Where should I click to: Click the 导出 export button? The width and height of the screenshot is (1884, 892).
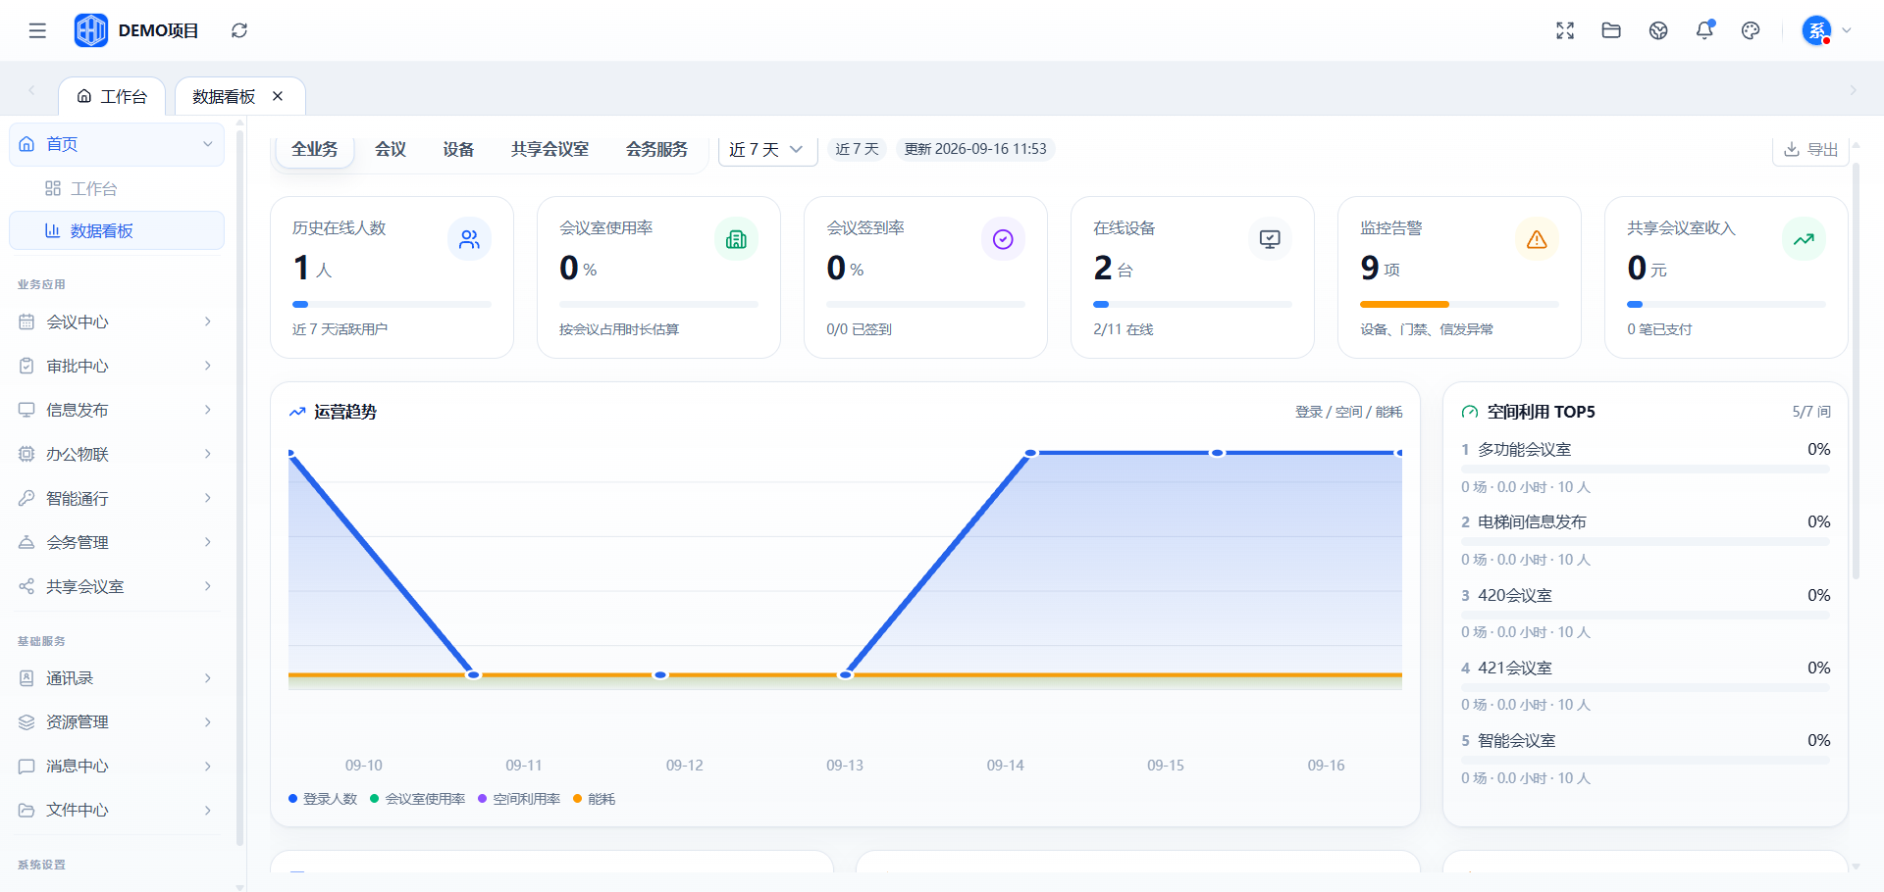[1810, 149]
